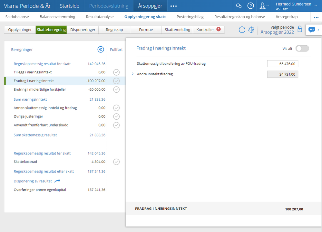Click the balance scale icon
This screenshot has height=232, width=322.
(251, 30)
